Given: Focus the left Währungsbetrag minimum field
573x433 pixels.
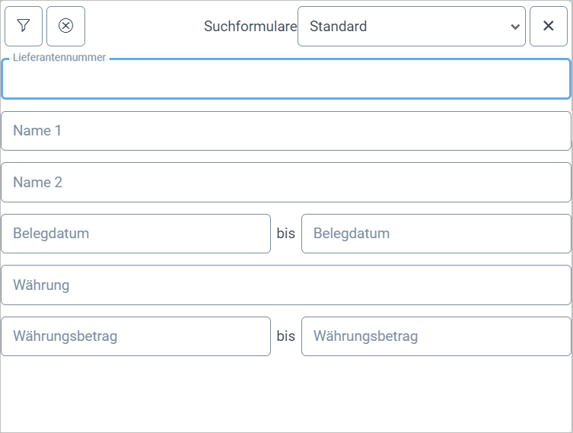Looking at the screenshot, I should pyautogui.click(x=135, y=336).
